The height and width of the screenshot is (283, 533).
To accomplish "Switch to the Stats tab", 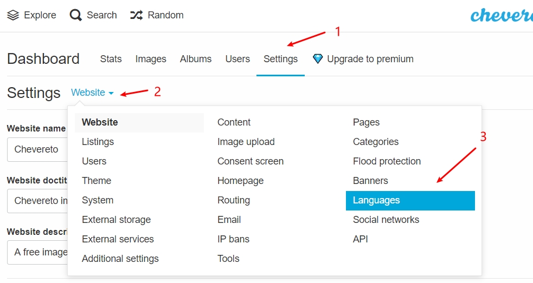I will click(x=111, y=59).
